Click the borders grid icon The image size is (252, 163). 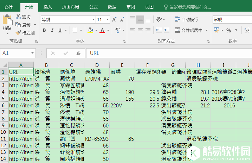coord(75,30)
